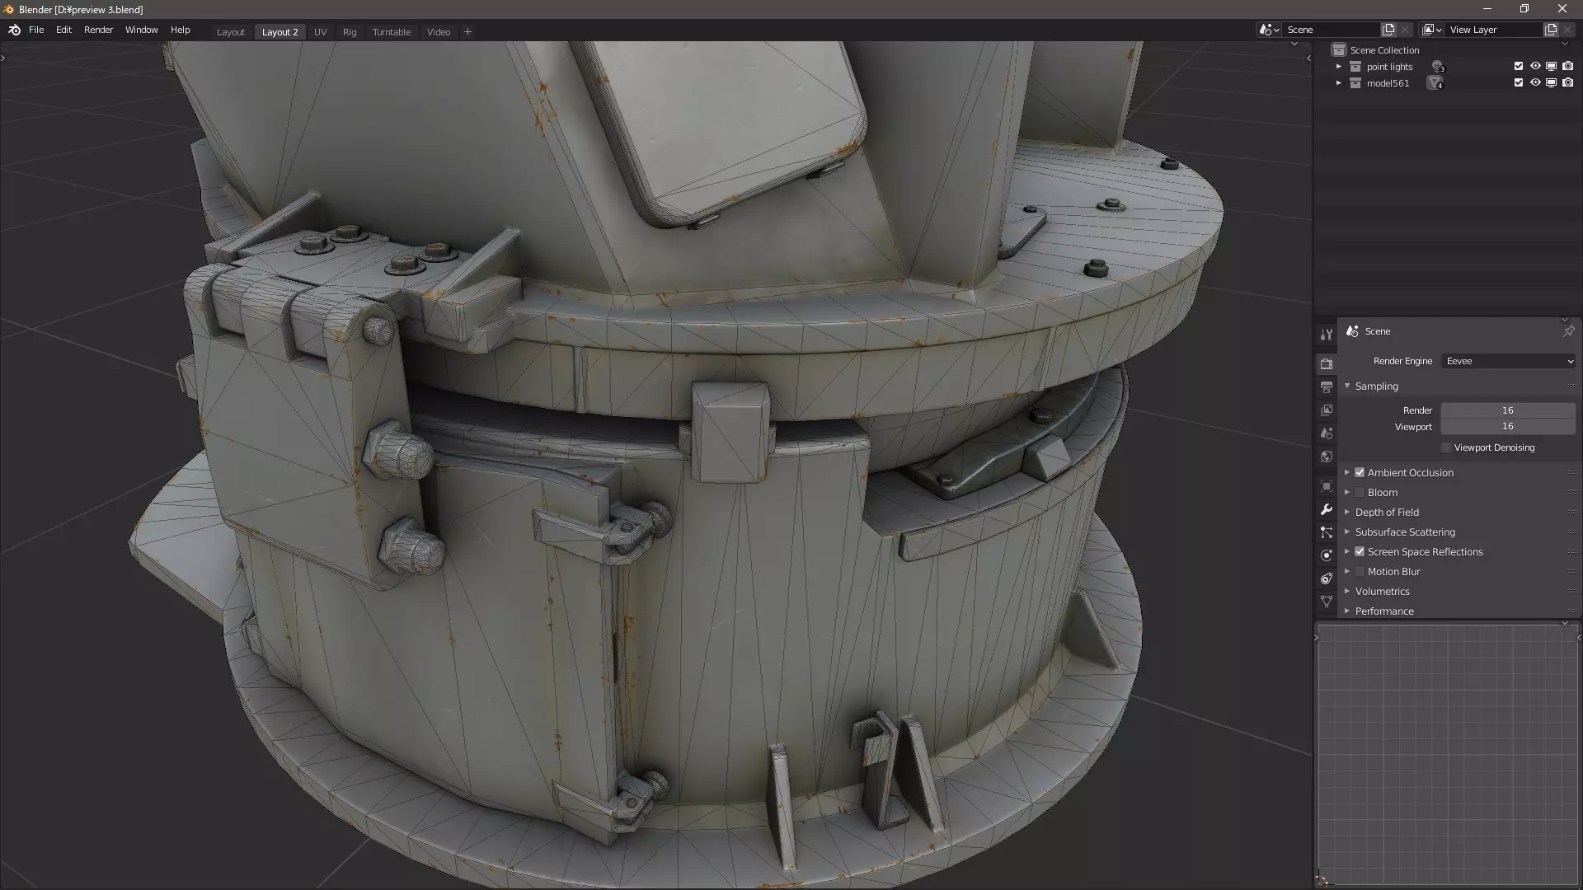Open the Scene properties tab
This screenshot has width=1583, height=890.
[1326, 433]
